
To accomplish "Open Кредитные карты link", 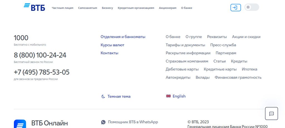I will 220,69.
